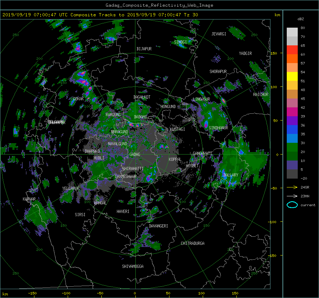Click the BADAMI city label
Screen dimensions: 319x298
click(x=140, y=117)
